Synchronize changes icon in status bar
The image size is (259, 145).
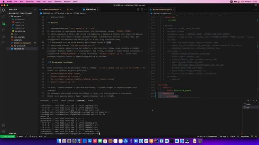[x=26, y=137]
